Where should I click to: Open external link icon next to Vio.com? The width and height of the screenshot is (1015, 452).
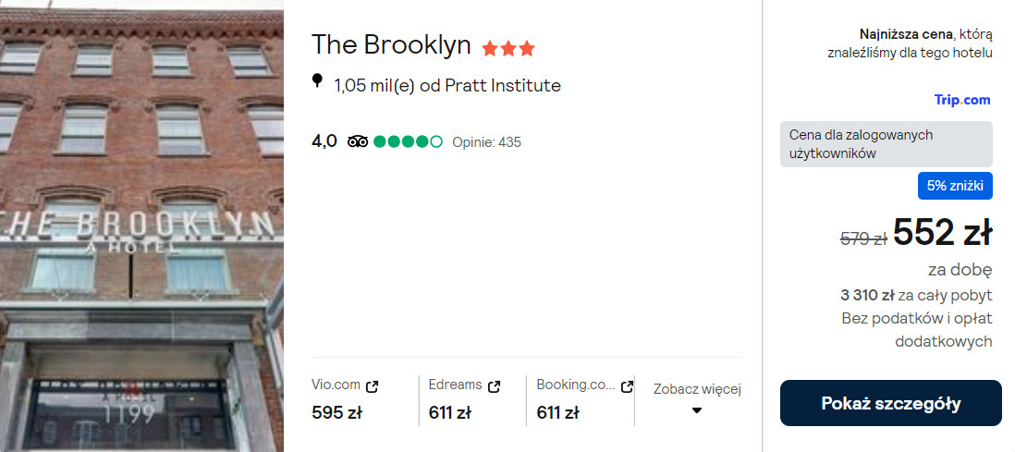click(x=373, y=386)
